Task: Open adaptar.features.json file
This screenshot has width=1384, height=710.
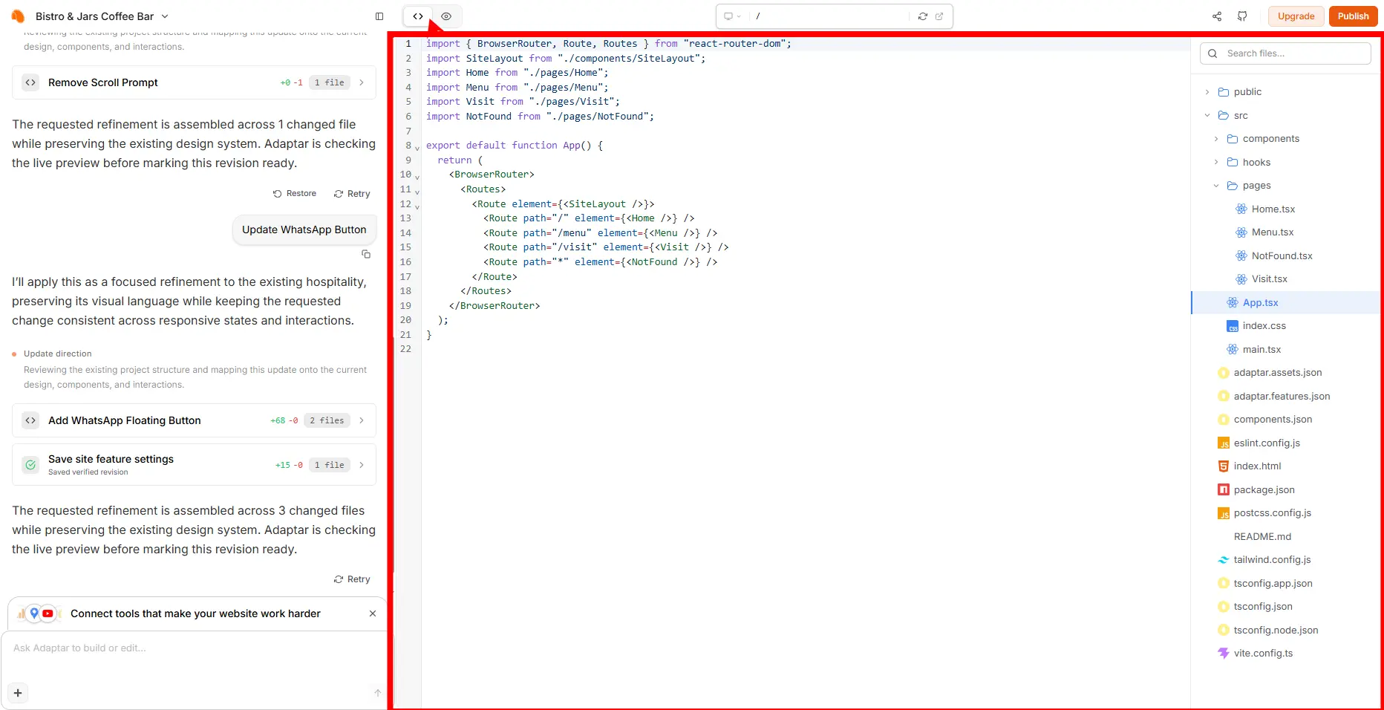Action: point(1285,397)
